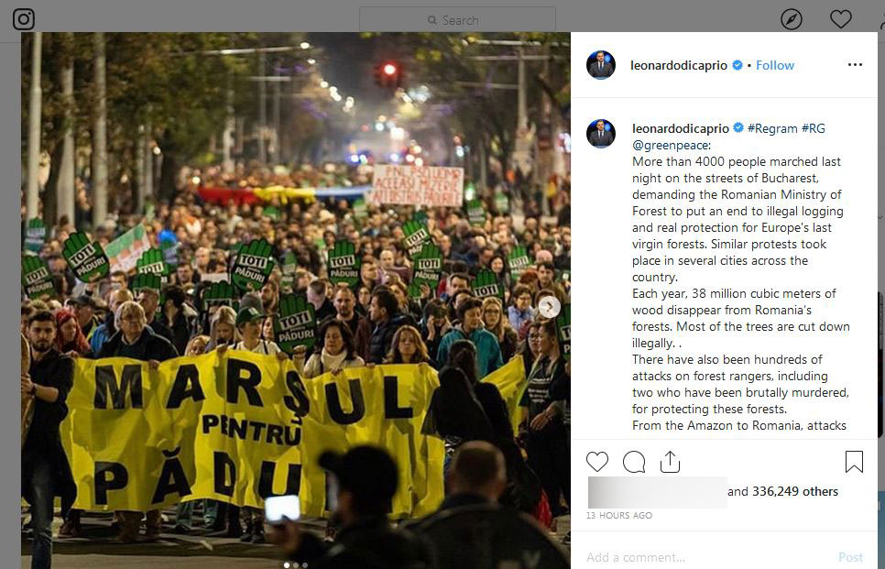Save post with the bookmark icon
Viewport: 885px width, 569px height.
[x=854, y=462]
